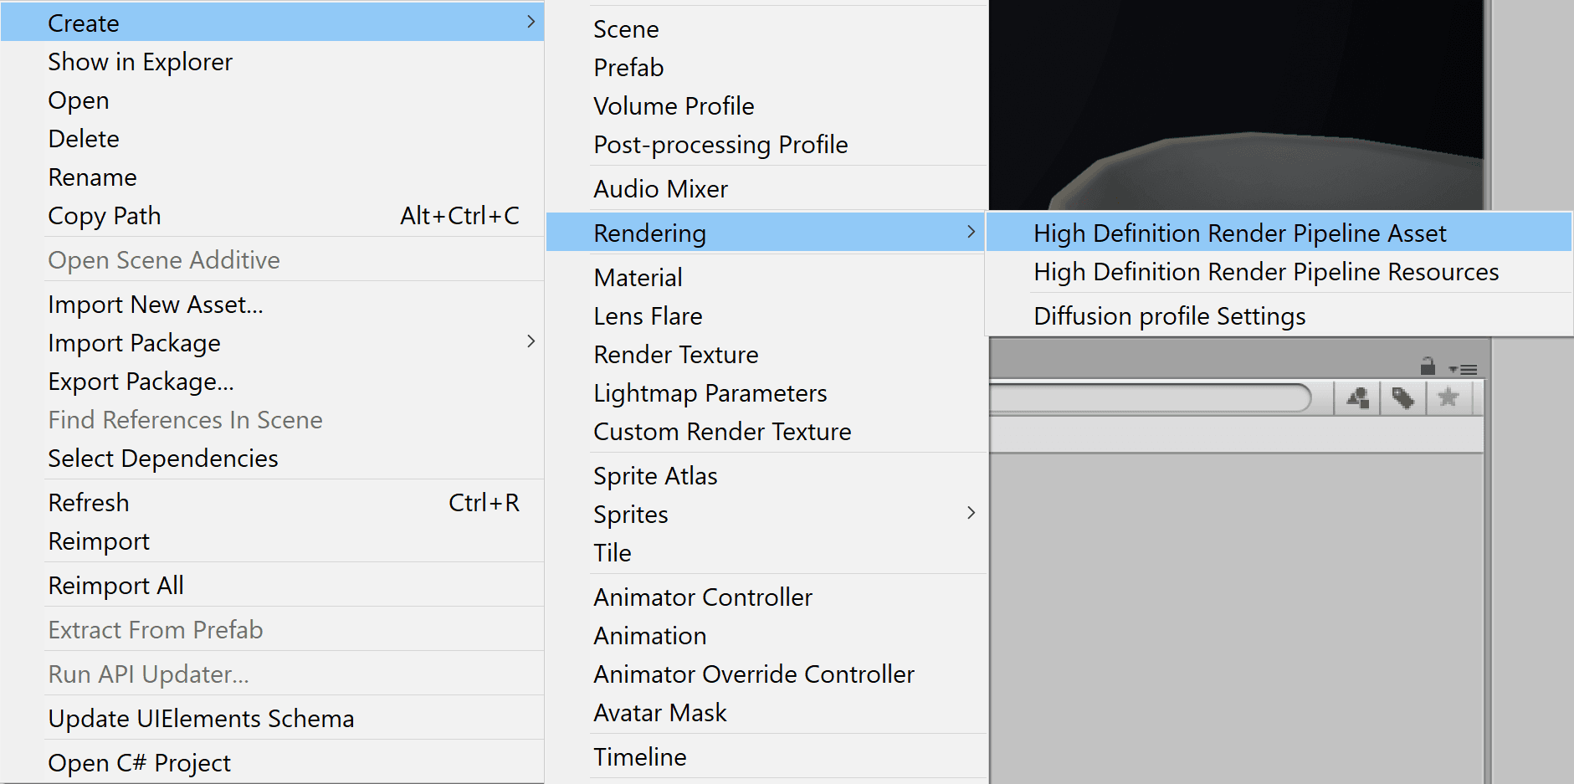Open the asset in Explorer
The height and width of the screenshot is (784, 1574).
pyautogui.click(x=140, y=61)
